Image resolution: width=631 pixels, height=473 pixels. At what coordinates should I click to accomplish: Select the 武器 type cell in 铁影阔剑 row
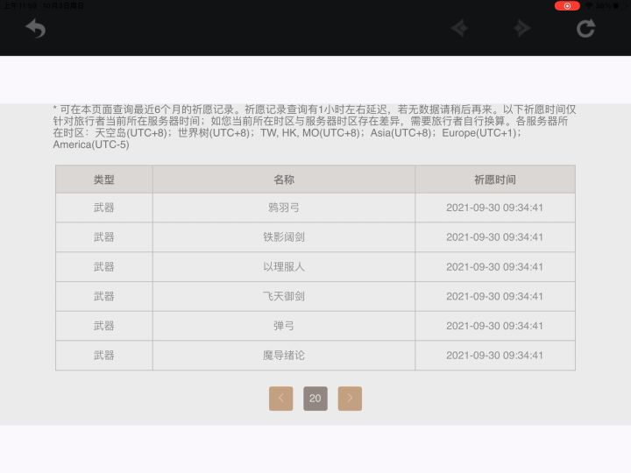tap(103, 236)
